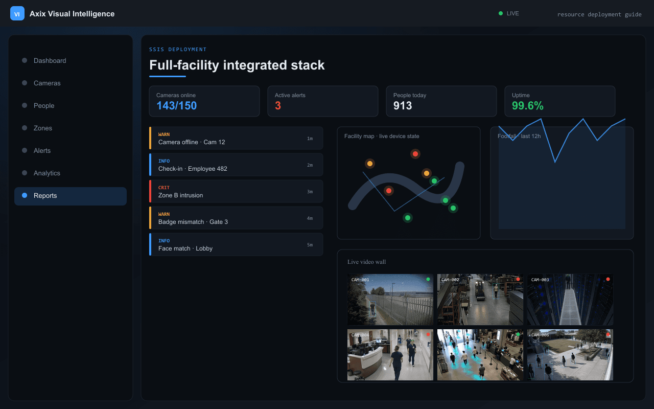View the Uptime 99.6% card
Image resolution: width=654 pixels, height=409 pixels.
click(560, 101)
